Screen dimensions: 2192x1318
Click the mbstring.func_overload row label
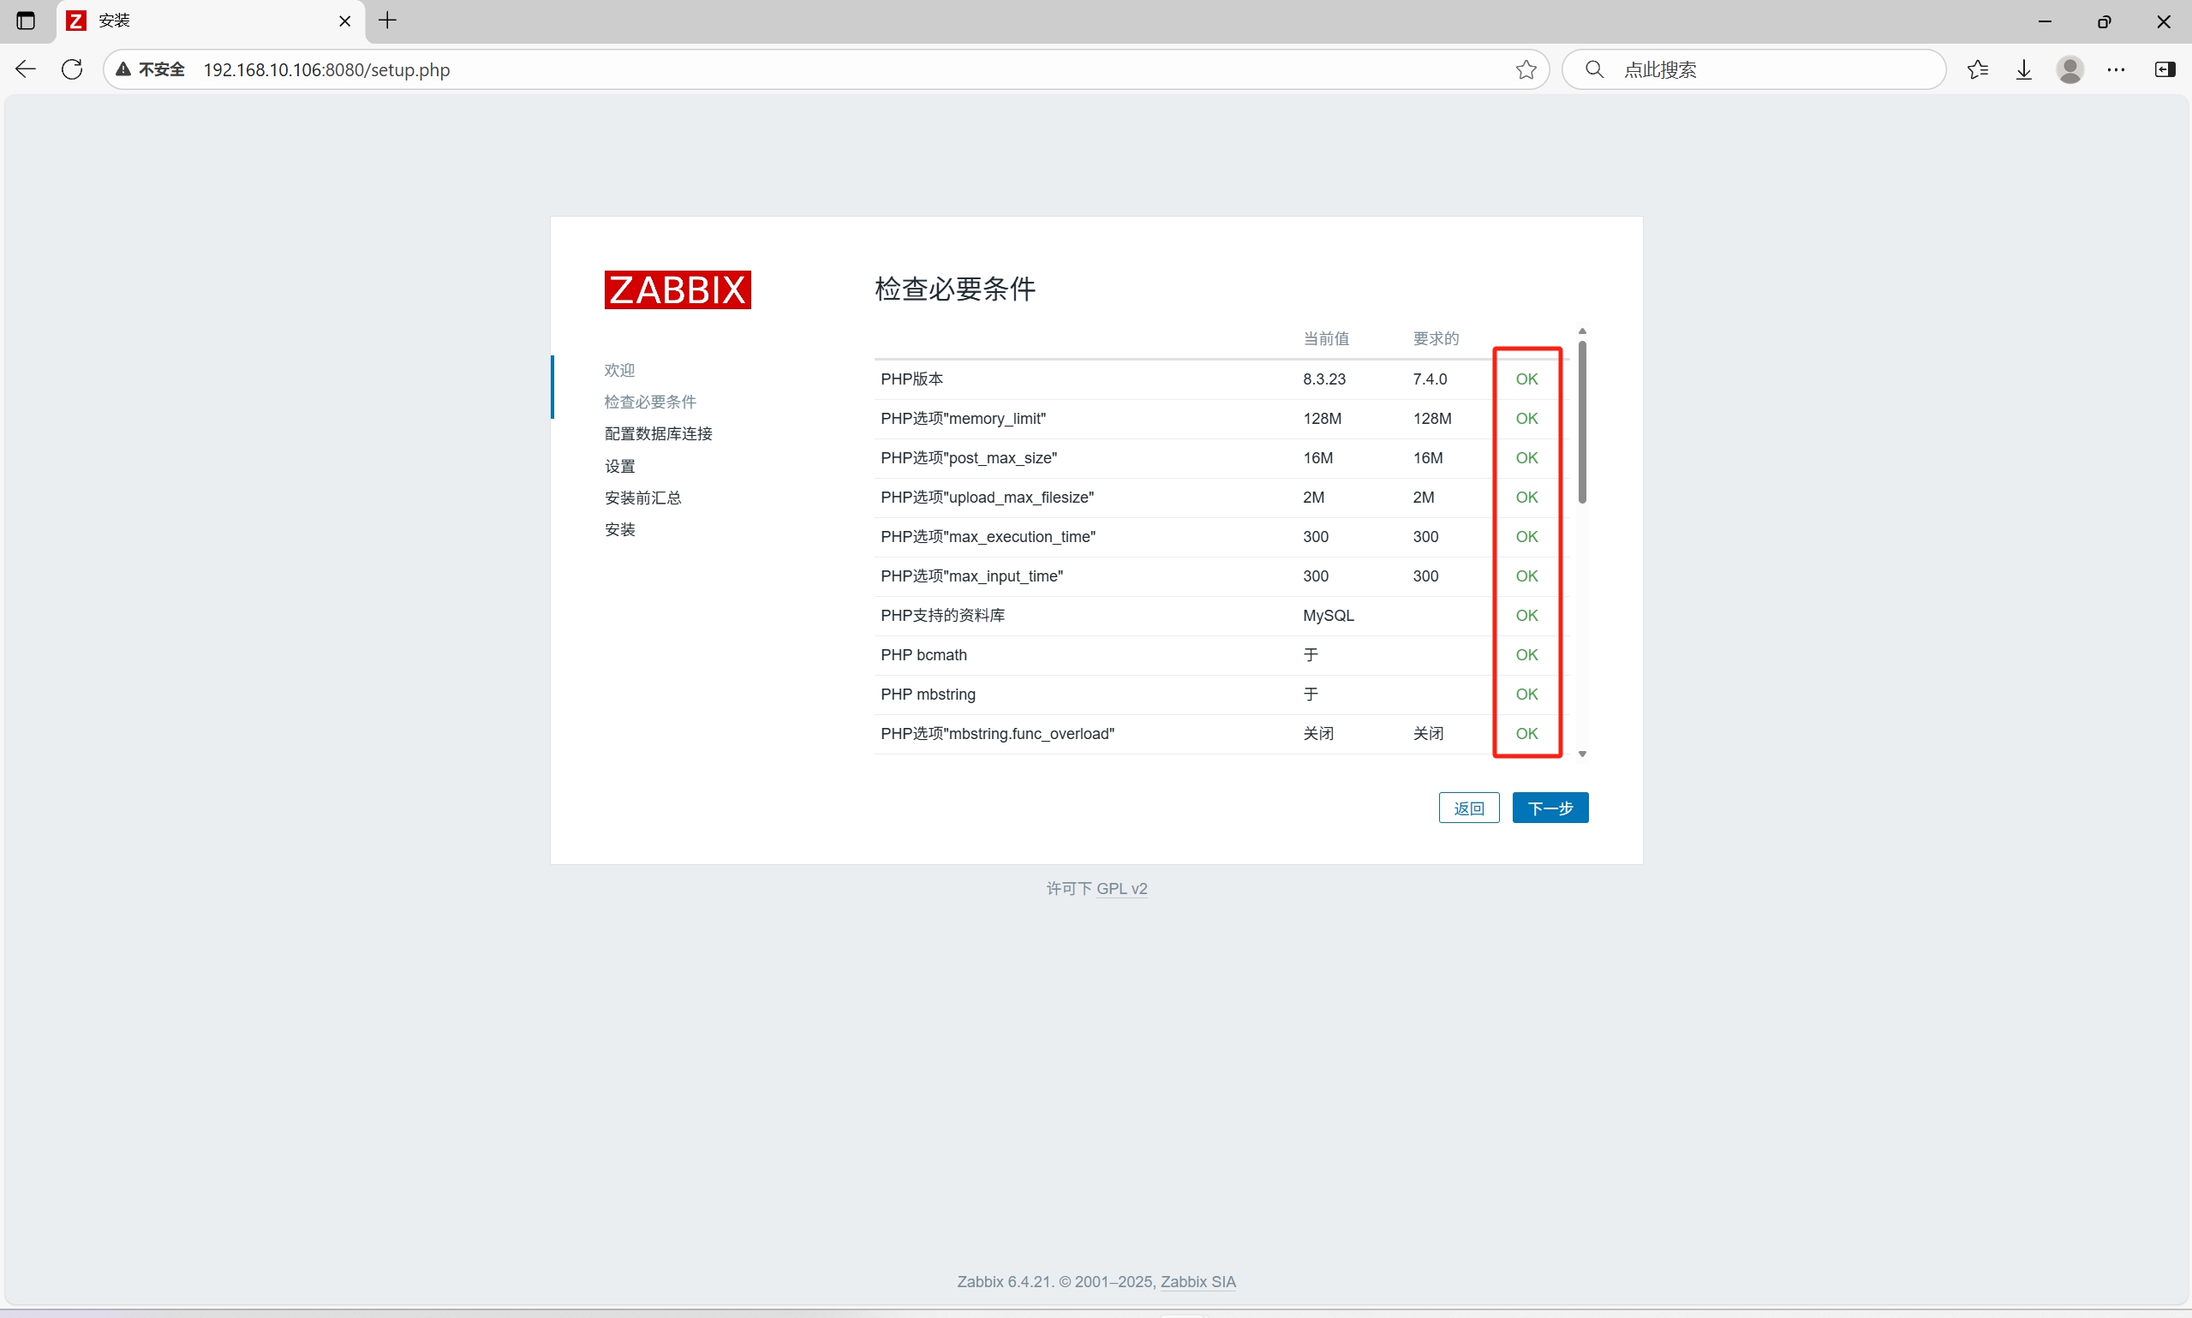pos(996,733)
